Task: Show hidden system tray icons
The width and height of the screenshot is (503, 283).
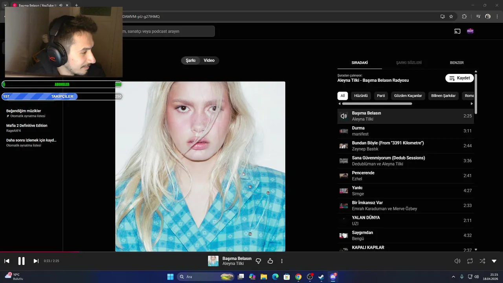Action: pyautogui.click(x=453, y=277)
